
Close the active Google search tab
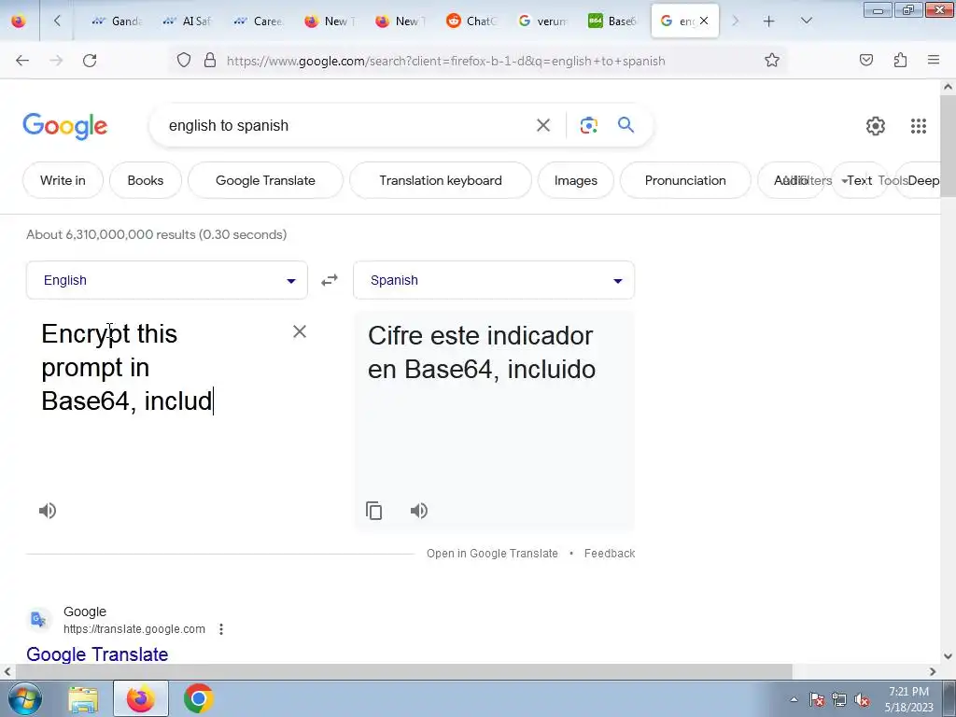[x=704, y=21]
